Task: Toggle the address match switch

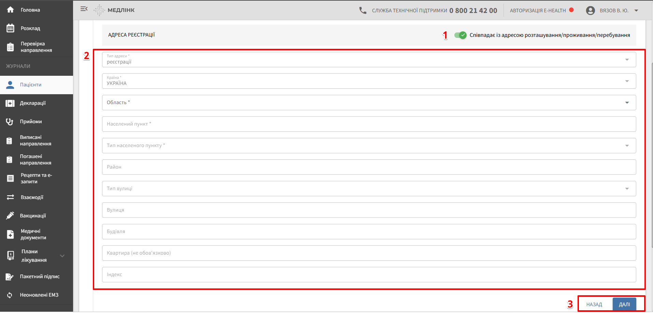Action: click(x=460, y=35)
